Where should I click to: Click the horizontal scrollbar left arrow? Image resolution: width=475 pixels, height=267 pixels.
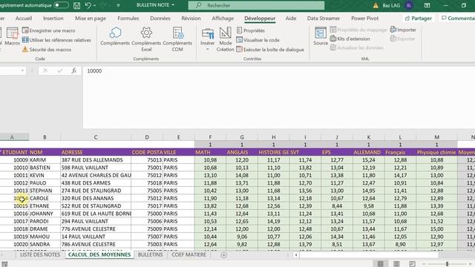click(x=296, y=255)
